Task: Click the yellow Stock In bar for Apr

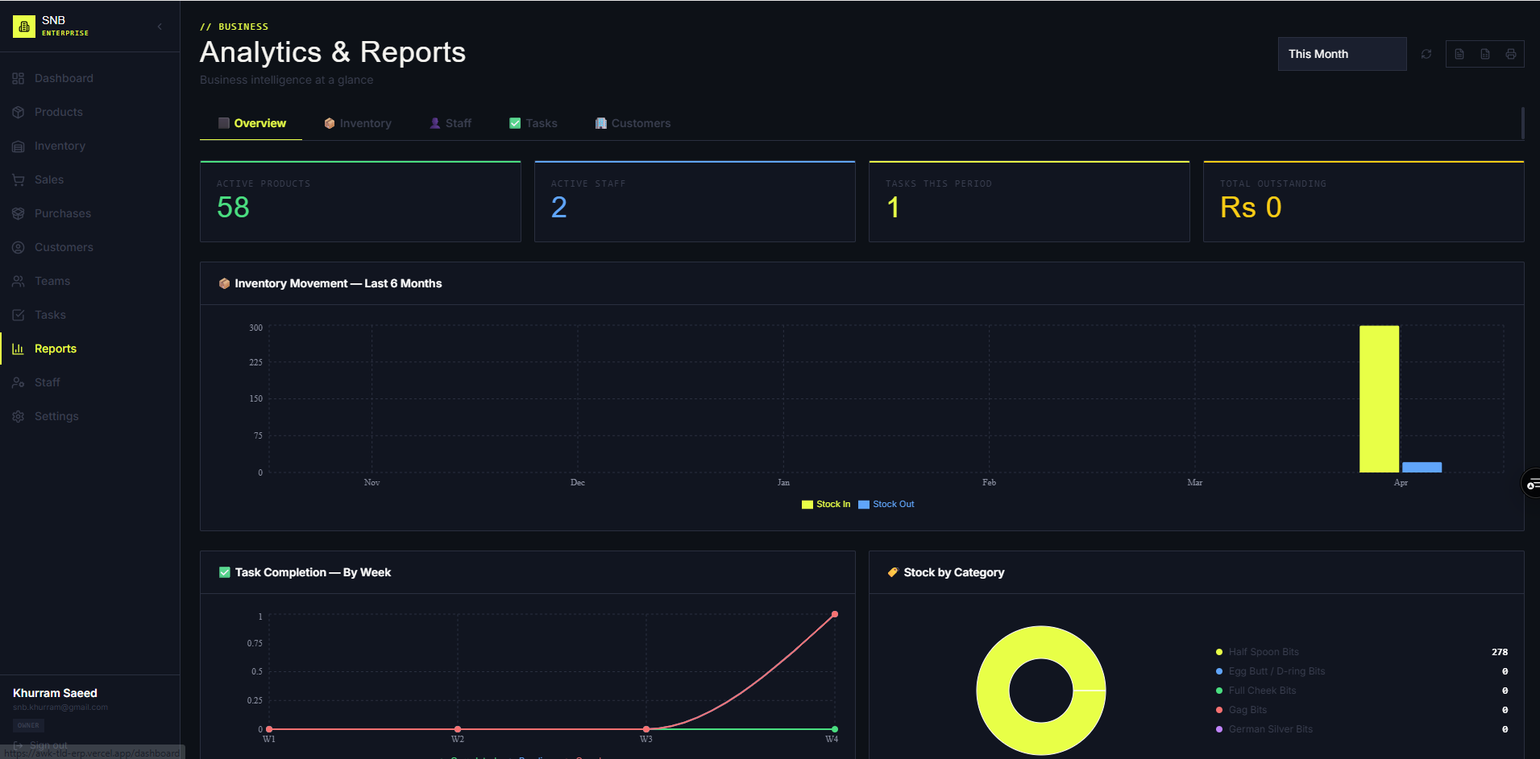Action: pos(1379,399)
